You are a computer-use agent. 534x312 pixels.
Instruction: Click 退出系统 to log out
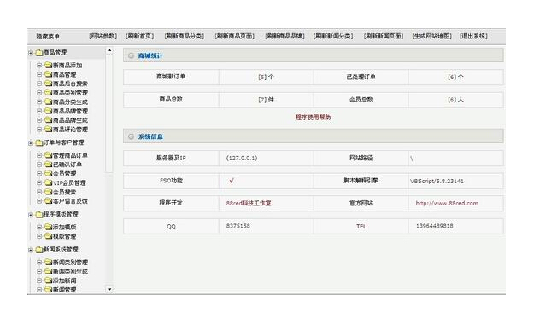(473, 36)
